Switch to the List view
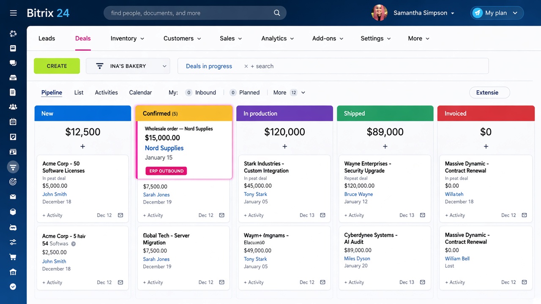Screen dimensions: 541x304 (79, 92)
